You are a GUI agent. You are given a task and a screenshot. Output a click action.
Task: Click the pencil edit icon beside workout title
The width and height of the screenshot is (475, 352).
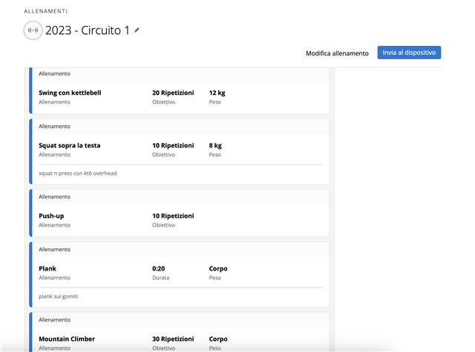click(x=137, y=30)
